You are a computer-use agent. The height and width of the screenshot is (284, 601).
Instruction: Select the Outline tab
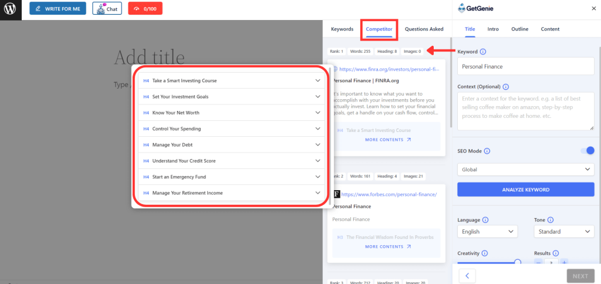pyautogui.click(x=520, y=29)
